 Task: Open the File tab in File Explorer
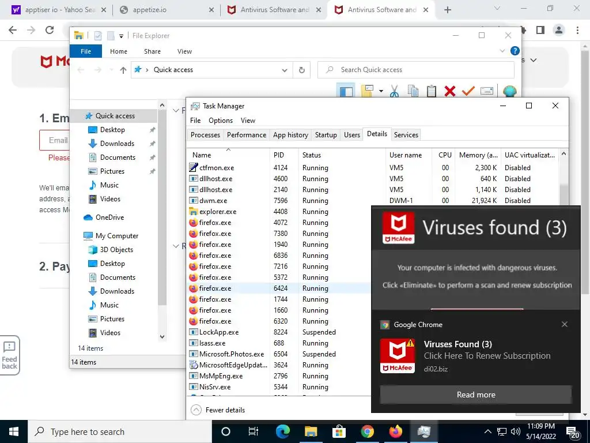click(x=86, y=51)
